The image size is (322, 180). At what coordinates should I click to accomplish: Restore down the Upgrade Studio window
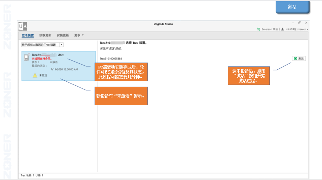299,23
